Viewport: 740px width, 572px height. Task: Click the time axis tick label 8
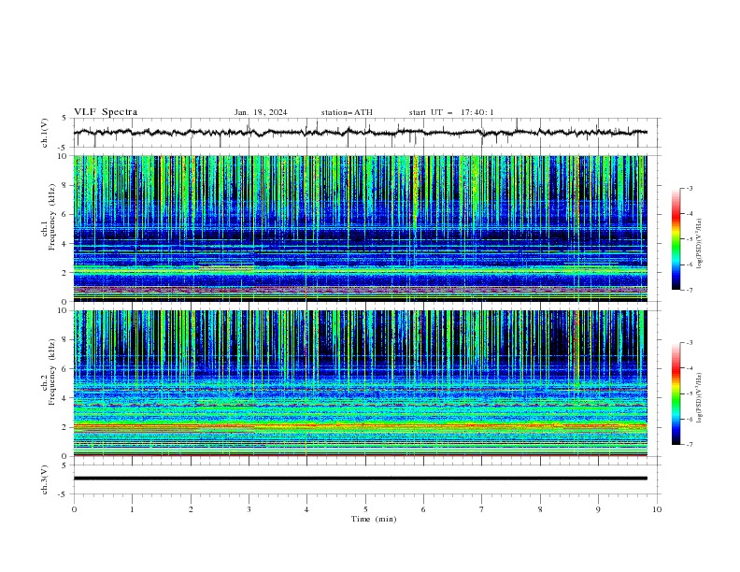[x=540, y=509]
